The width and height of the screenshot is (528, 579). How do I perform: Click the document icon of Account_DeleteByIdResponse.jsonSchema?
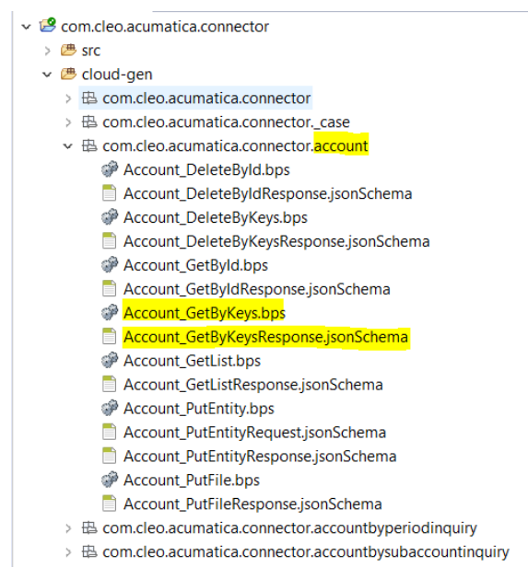[109, 193]
